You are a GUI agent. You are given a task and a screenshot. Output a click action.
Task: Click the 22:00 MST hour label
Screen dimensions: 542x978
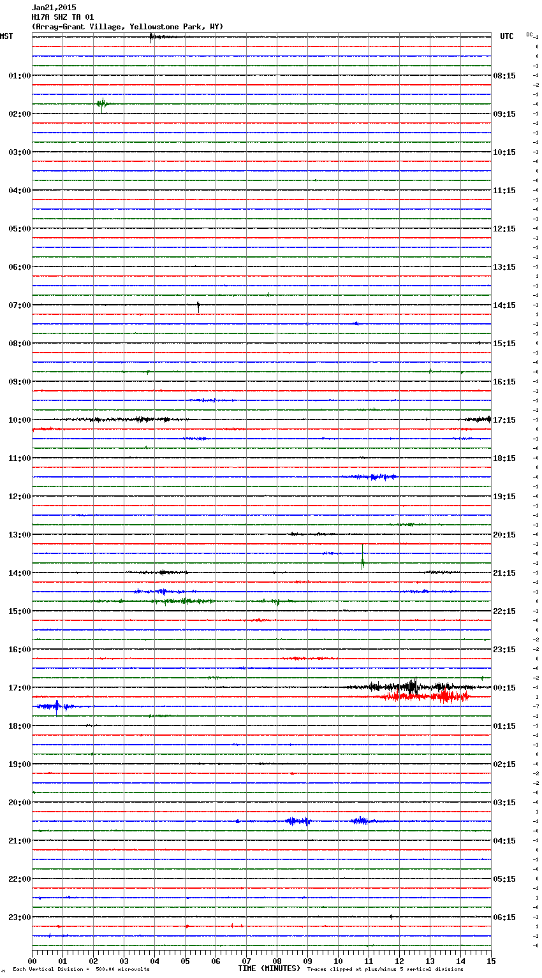pyautogui.click(x=20, y=879)
